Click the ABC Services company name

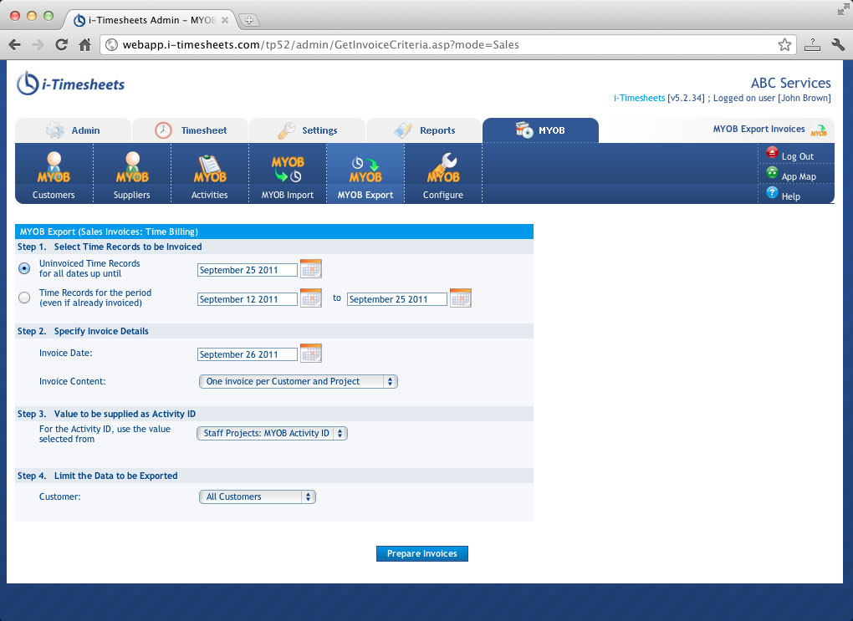tap(791, 84)
